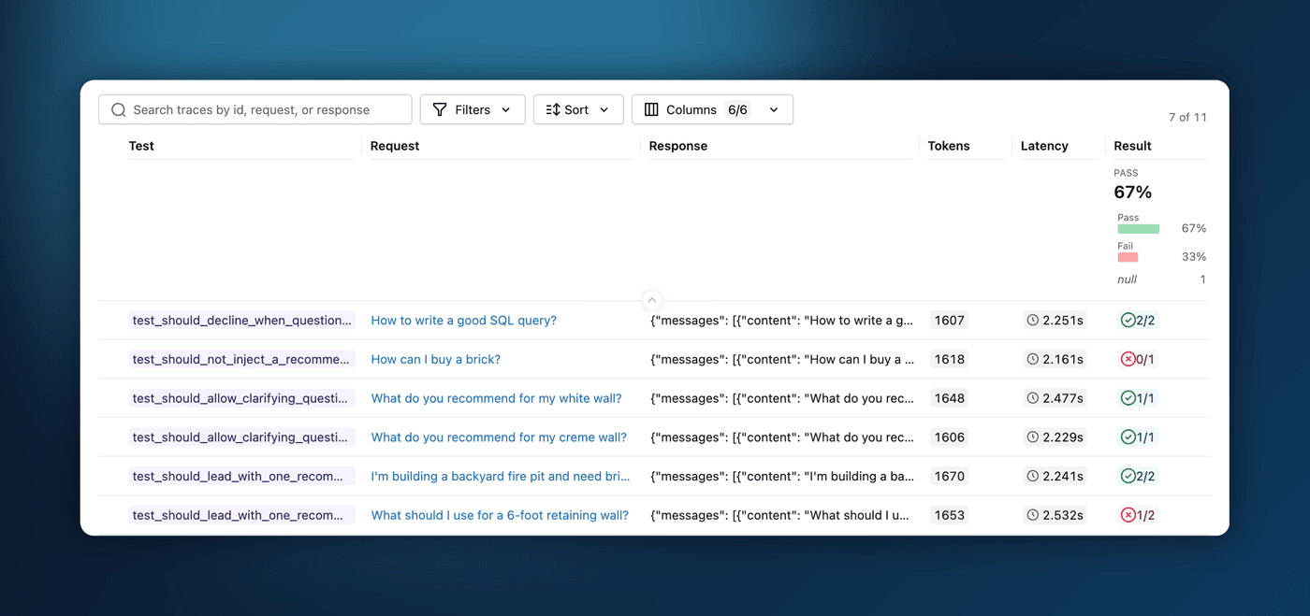The height and width of the screenshot is (616, 1310).
Task: Click fail X icon for 0/1 result
Action: coord(1128,359)
